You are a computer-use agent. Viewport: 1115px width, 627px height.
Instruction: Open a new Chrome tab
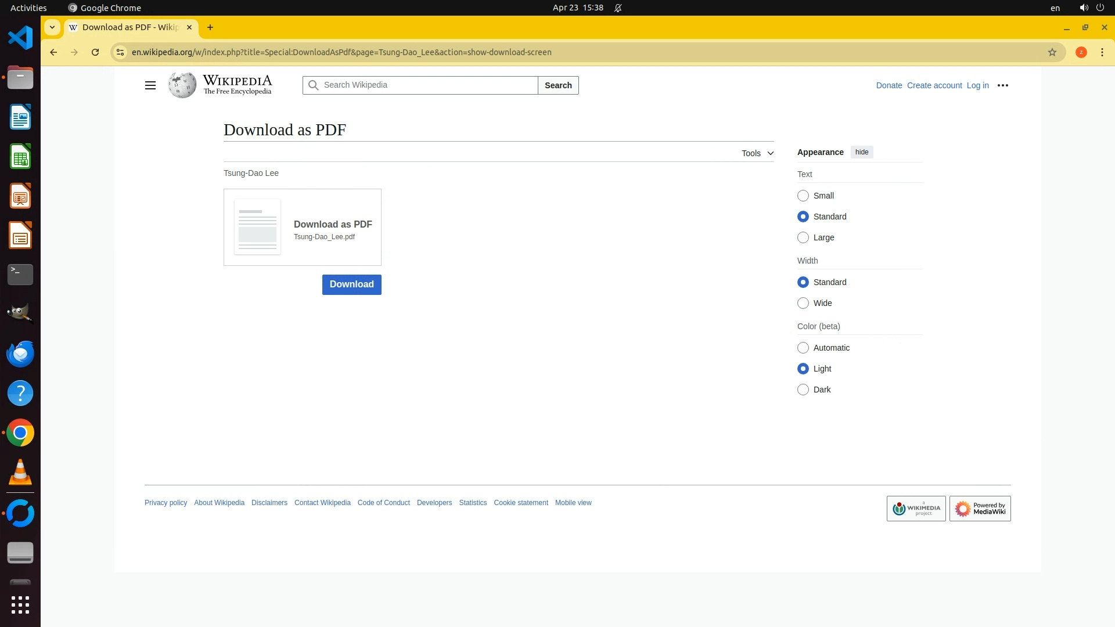[x=210, y=27]
